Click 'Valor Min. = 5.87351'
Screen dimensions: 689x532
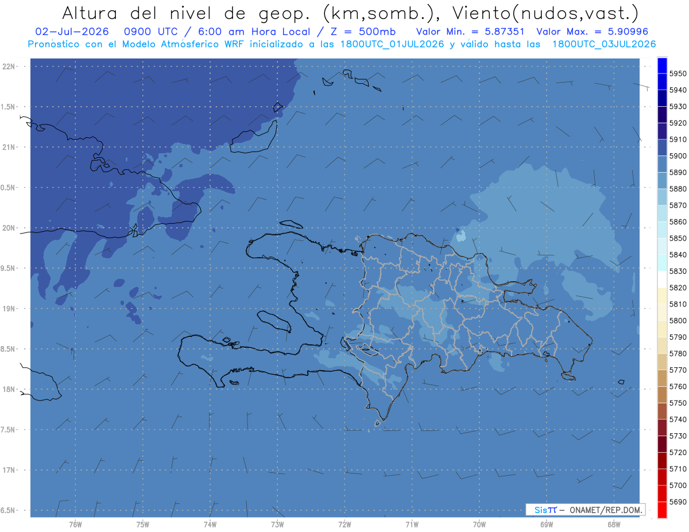(x=470, y=32)
